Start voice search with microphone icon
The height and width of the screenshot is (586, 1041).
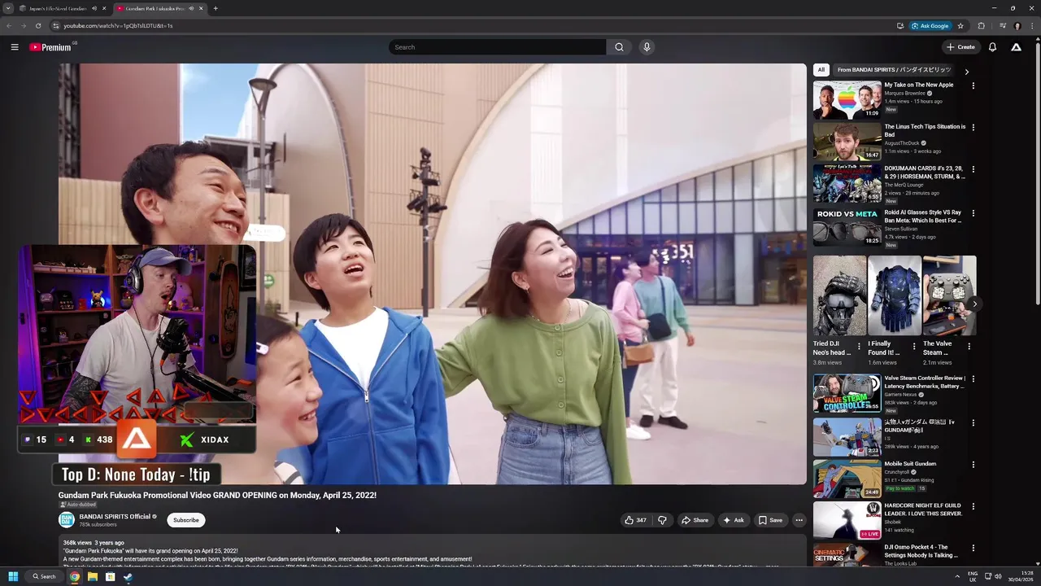647,47
